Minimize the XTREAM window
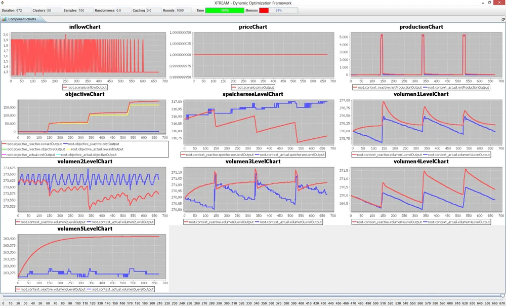The image size is (506, 306). point(483,3)
